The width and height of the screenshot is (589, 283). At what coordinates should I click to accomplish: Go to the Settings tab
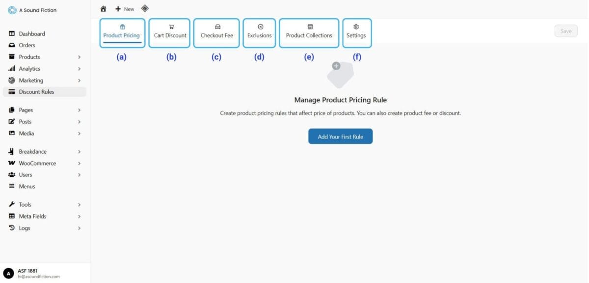[x=356, y=33]
